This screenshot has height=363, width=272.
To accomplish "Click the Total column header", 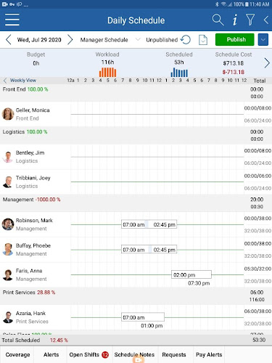I will [260, 81].
